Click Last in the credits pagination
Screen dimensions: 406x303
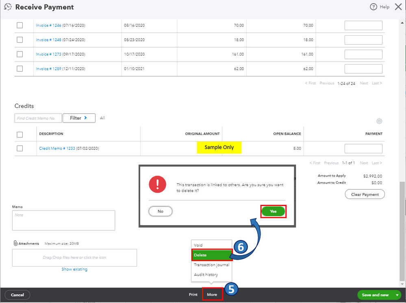point(377,163)
